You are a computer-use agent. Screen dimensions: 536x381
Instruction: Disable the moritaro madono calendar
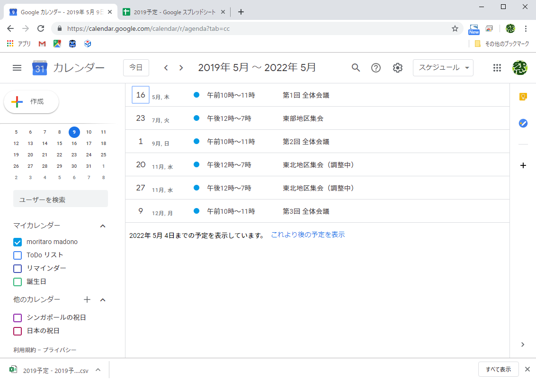point(17,242)
